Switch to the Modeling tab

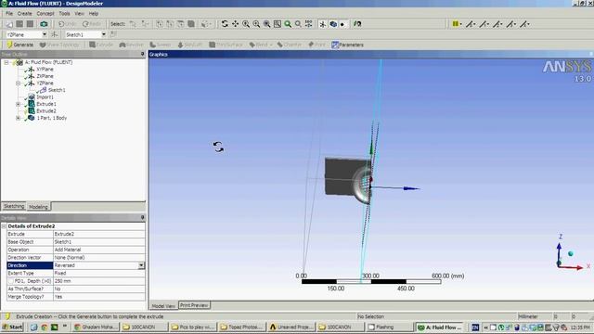click(x=38, y=207)
